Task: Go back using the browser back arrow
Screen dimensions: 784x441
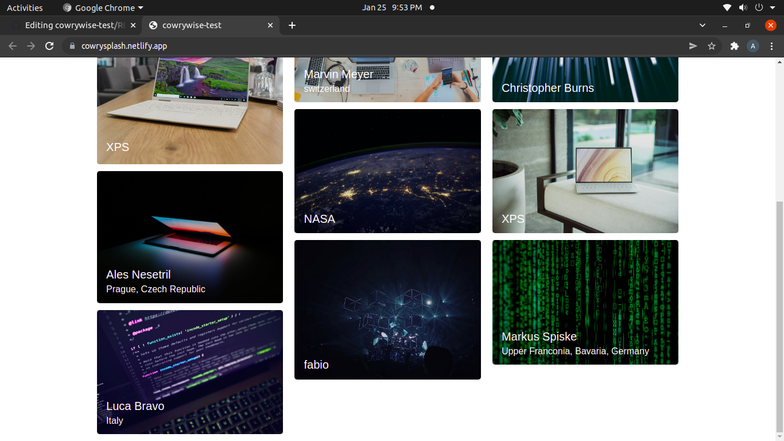Action: [x=13, y=46]
